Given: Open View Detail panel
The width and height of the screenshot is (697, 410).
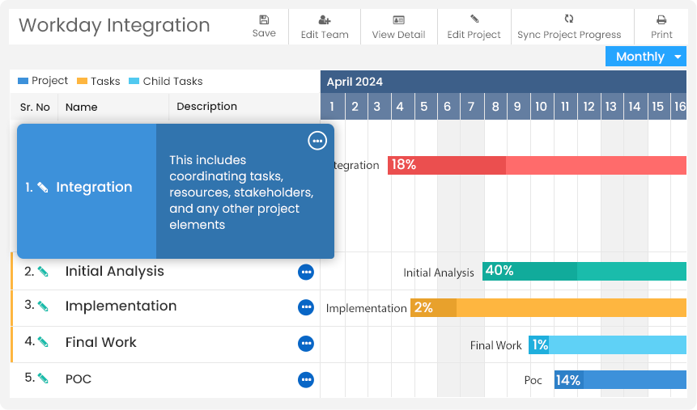Looking at the screenshot, I should click(398, 20).
